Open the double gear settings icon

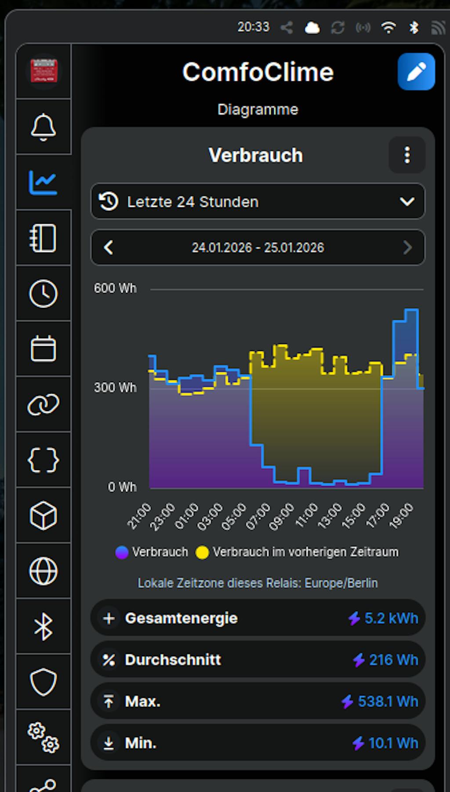43,738
